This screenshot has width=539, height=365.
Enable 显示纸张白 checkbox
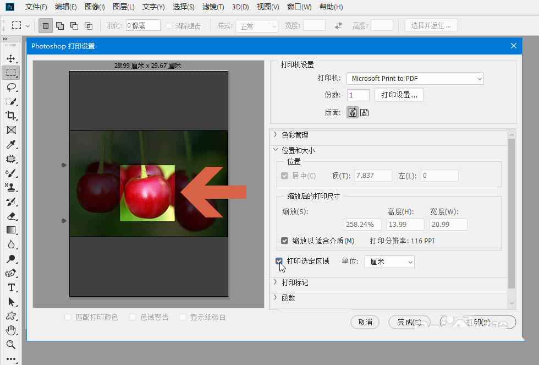[x=183, y=317]
